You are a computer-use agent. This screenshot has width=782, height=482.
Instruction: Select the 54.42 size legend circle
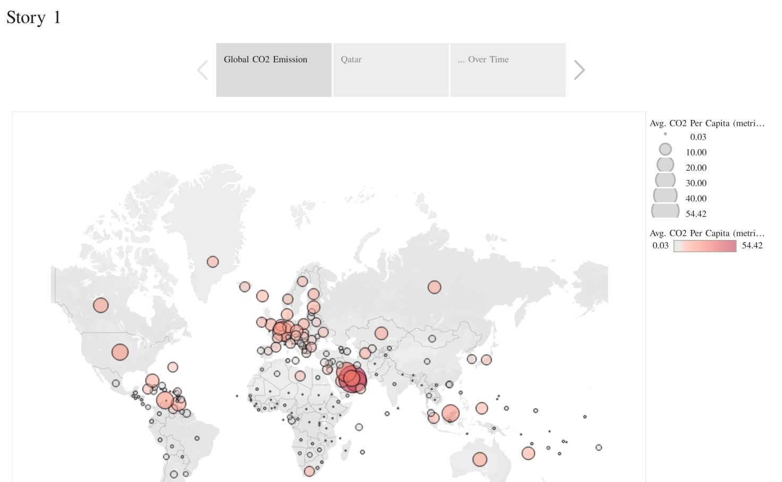pos(665,211)
